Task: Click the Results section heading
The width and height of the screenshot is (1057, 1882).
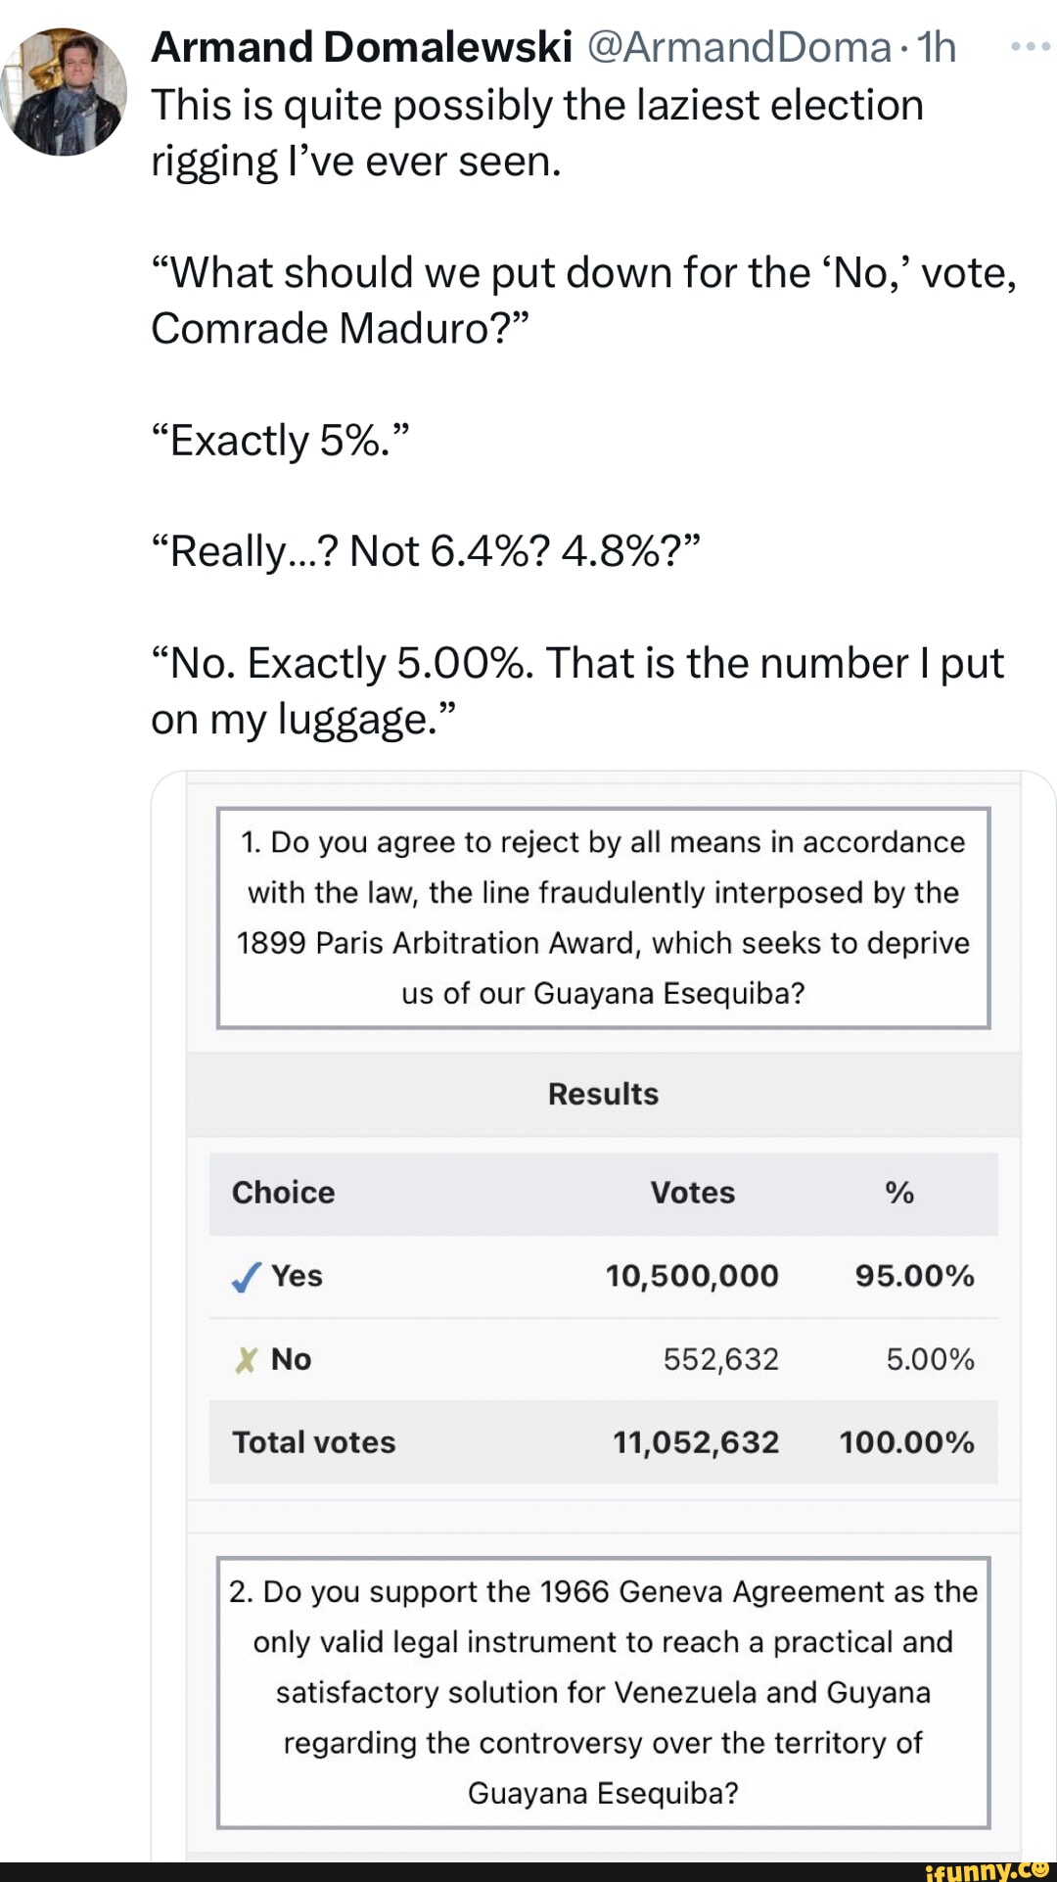Action: (603, 1094)
